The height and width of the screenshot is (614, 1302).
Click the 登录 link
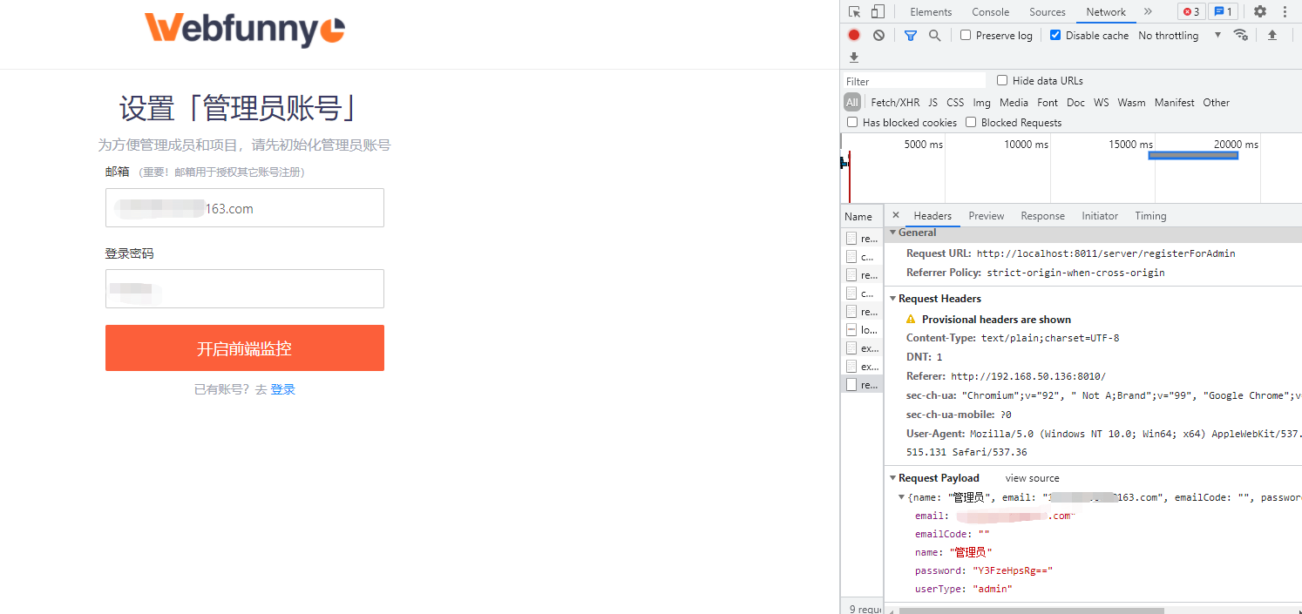click(x=283, y=389)
